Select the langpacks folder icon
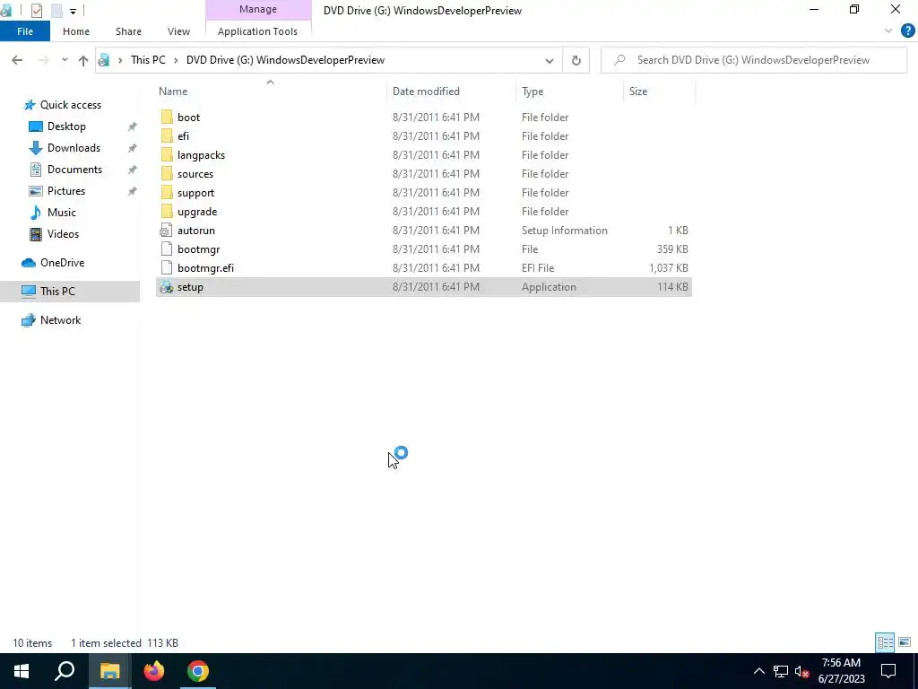The width and height of the screenshot is (918, 689). click(x=167, y=154)
